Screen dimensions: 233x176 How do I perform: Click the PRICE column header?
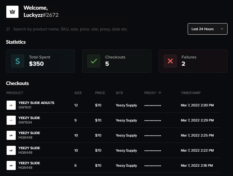100,93
